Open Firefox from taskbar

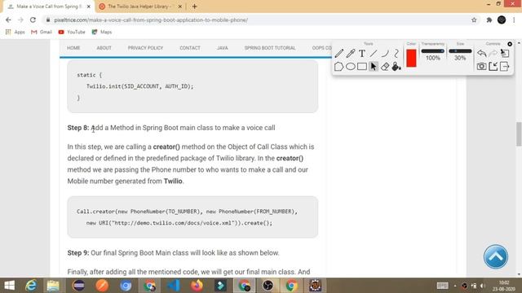(197, 286)
